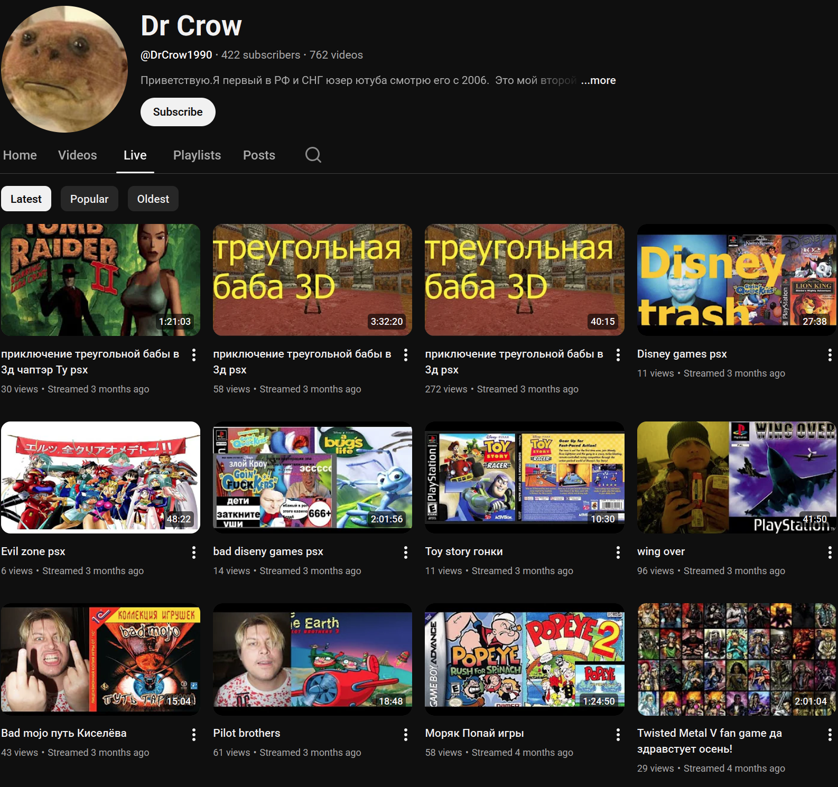The height and width of the screenshot is (787, 838).
Task: Click the 'Dr Crow' channel name heading
Action: 191,26
